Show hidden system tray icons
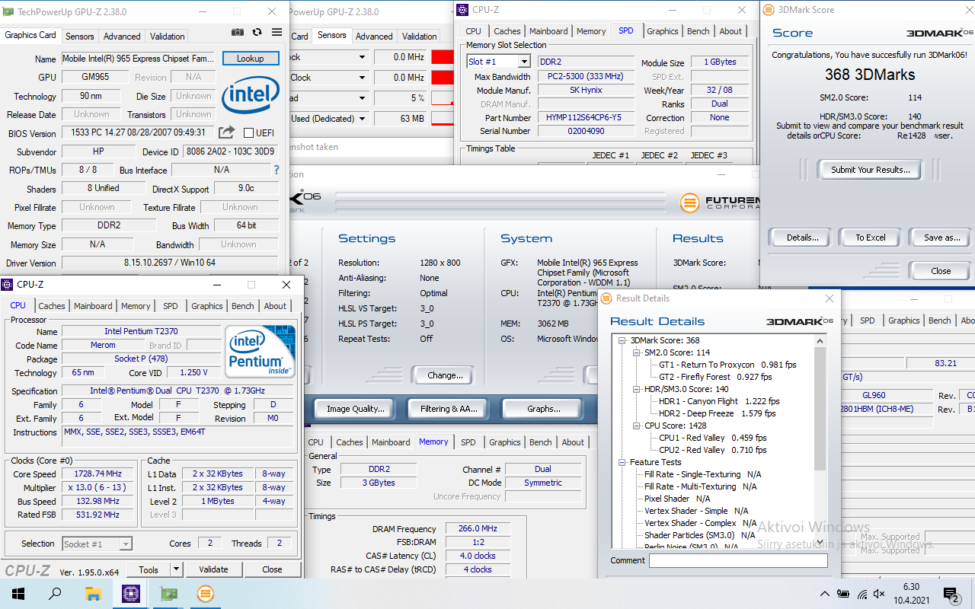975x609 pixels. coord(825,594)
